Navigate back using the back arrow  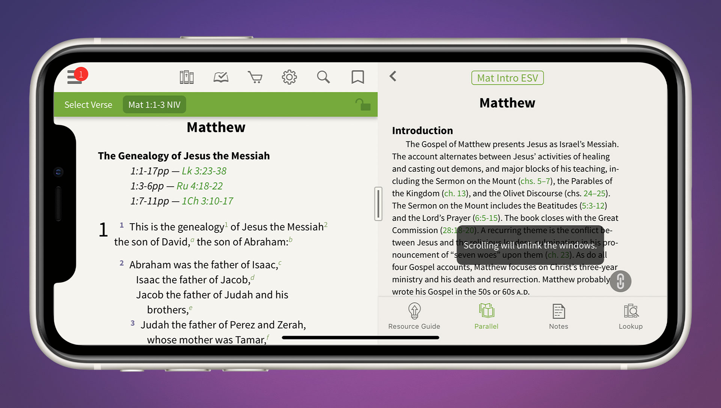393,77
